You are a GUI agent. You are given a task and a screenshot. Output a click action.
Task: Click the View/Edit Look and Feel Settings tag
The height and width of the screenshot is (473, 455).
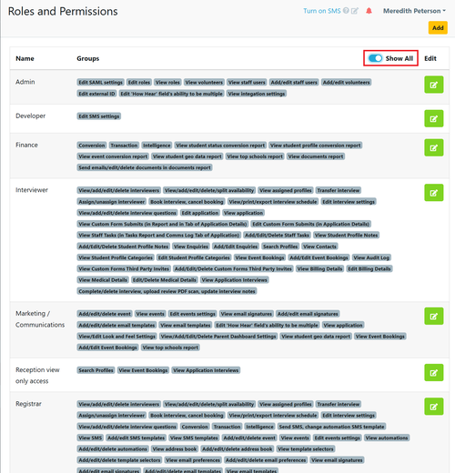116,337
